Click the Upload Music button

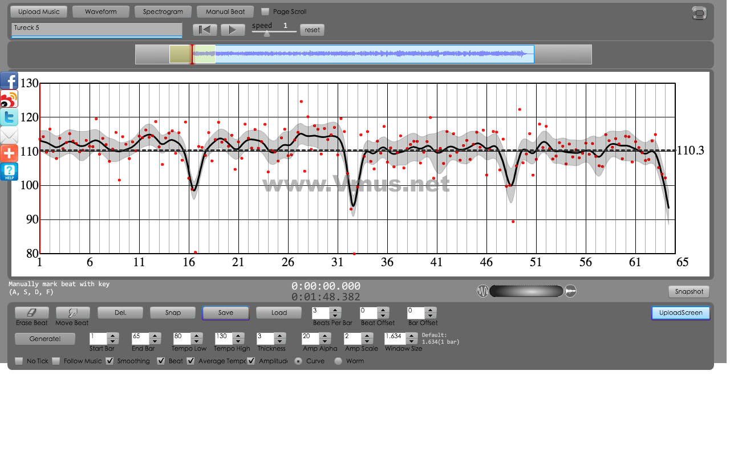click(x=39, y=11)
